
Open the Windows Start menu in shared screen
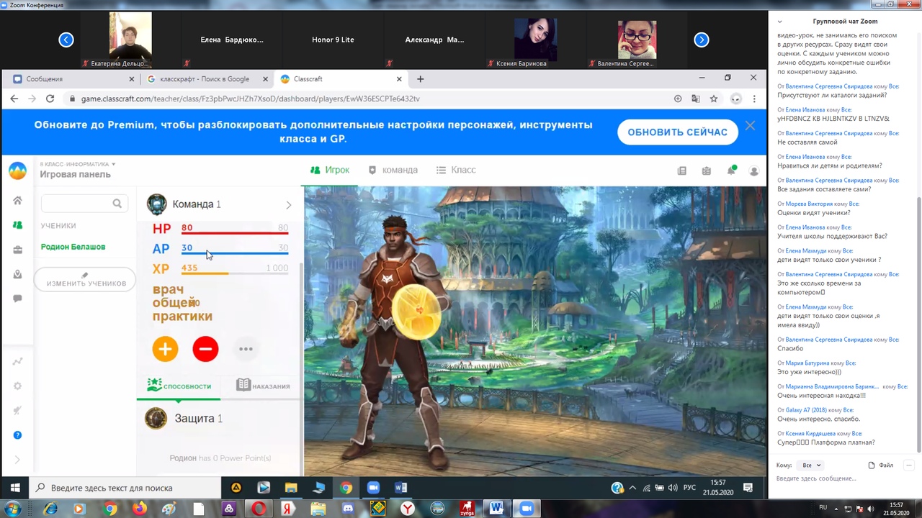click(x=15, y=488)
